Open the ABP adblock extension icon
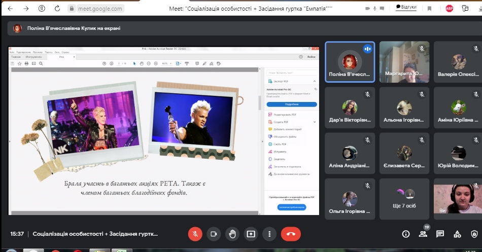The image size is (482, 252). tap(449, 9)
